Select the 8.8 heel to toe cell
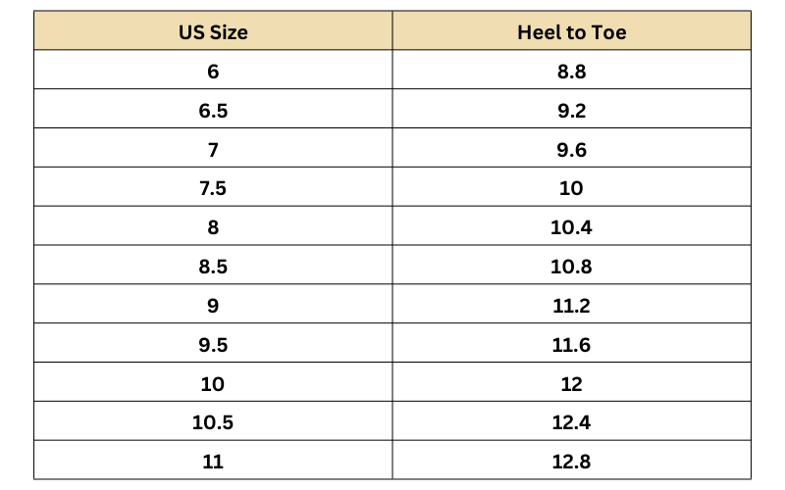Viewport: 785px width, 490px height. point(571,71)
